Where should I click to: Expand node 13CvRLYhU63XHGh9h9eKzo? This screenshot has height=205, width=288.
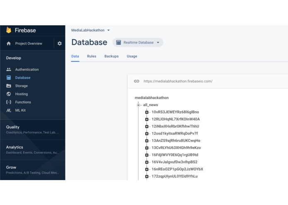tap(147, 148)
